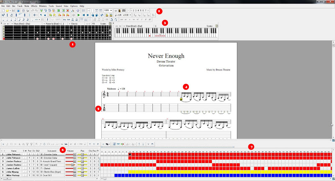Click the fretboard panel help icon

110,23
